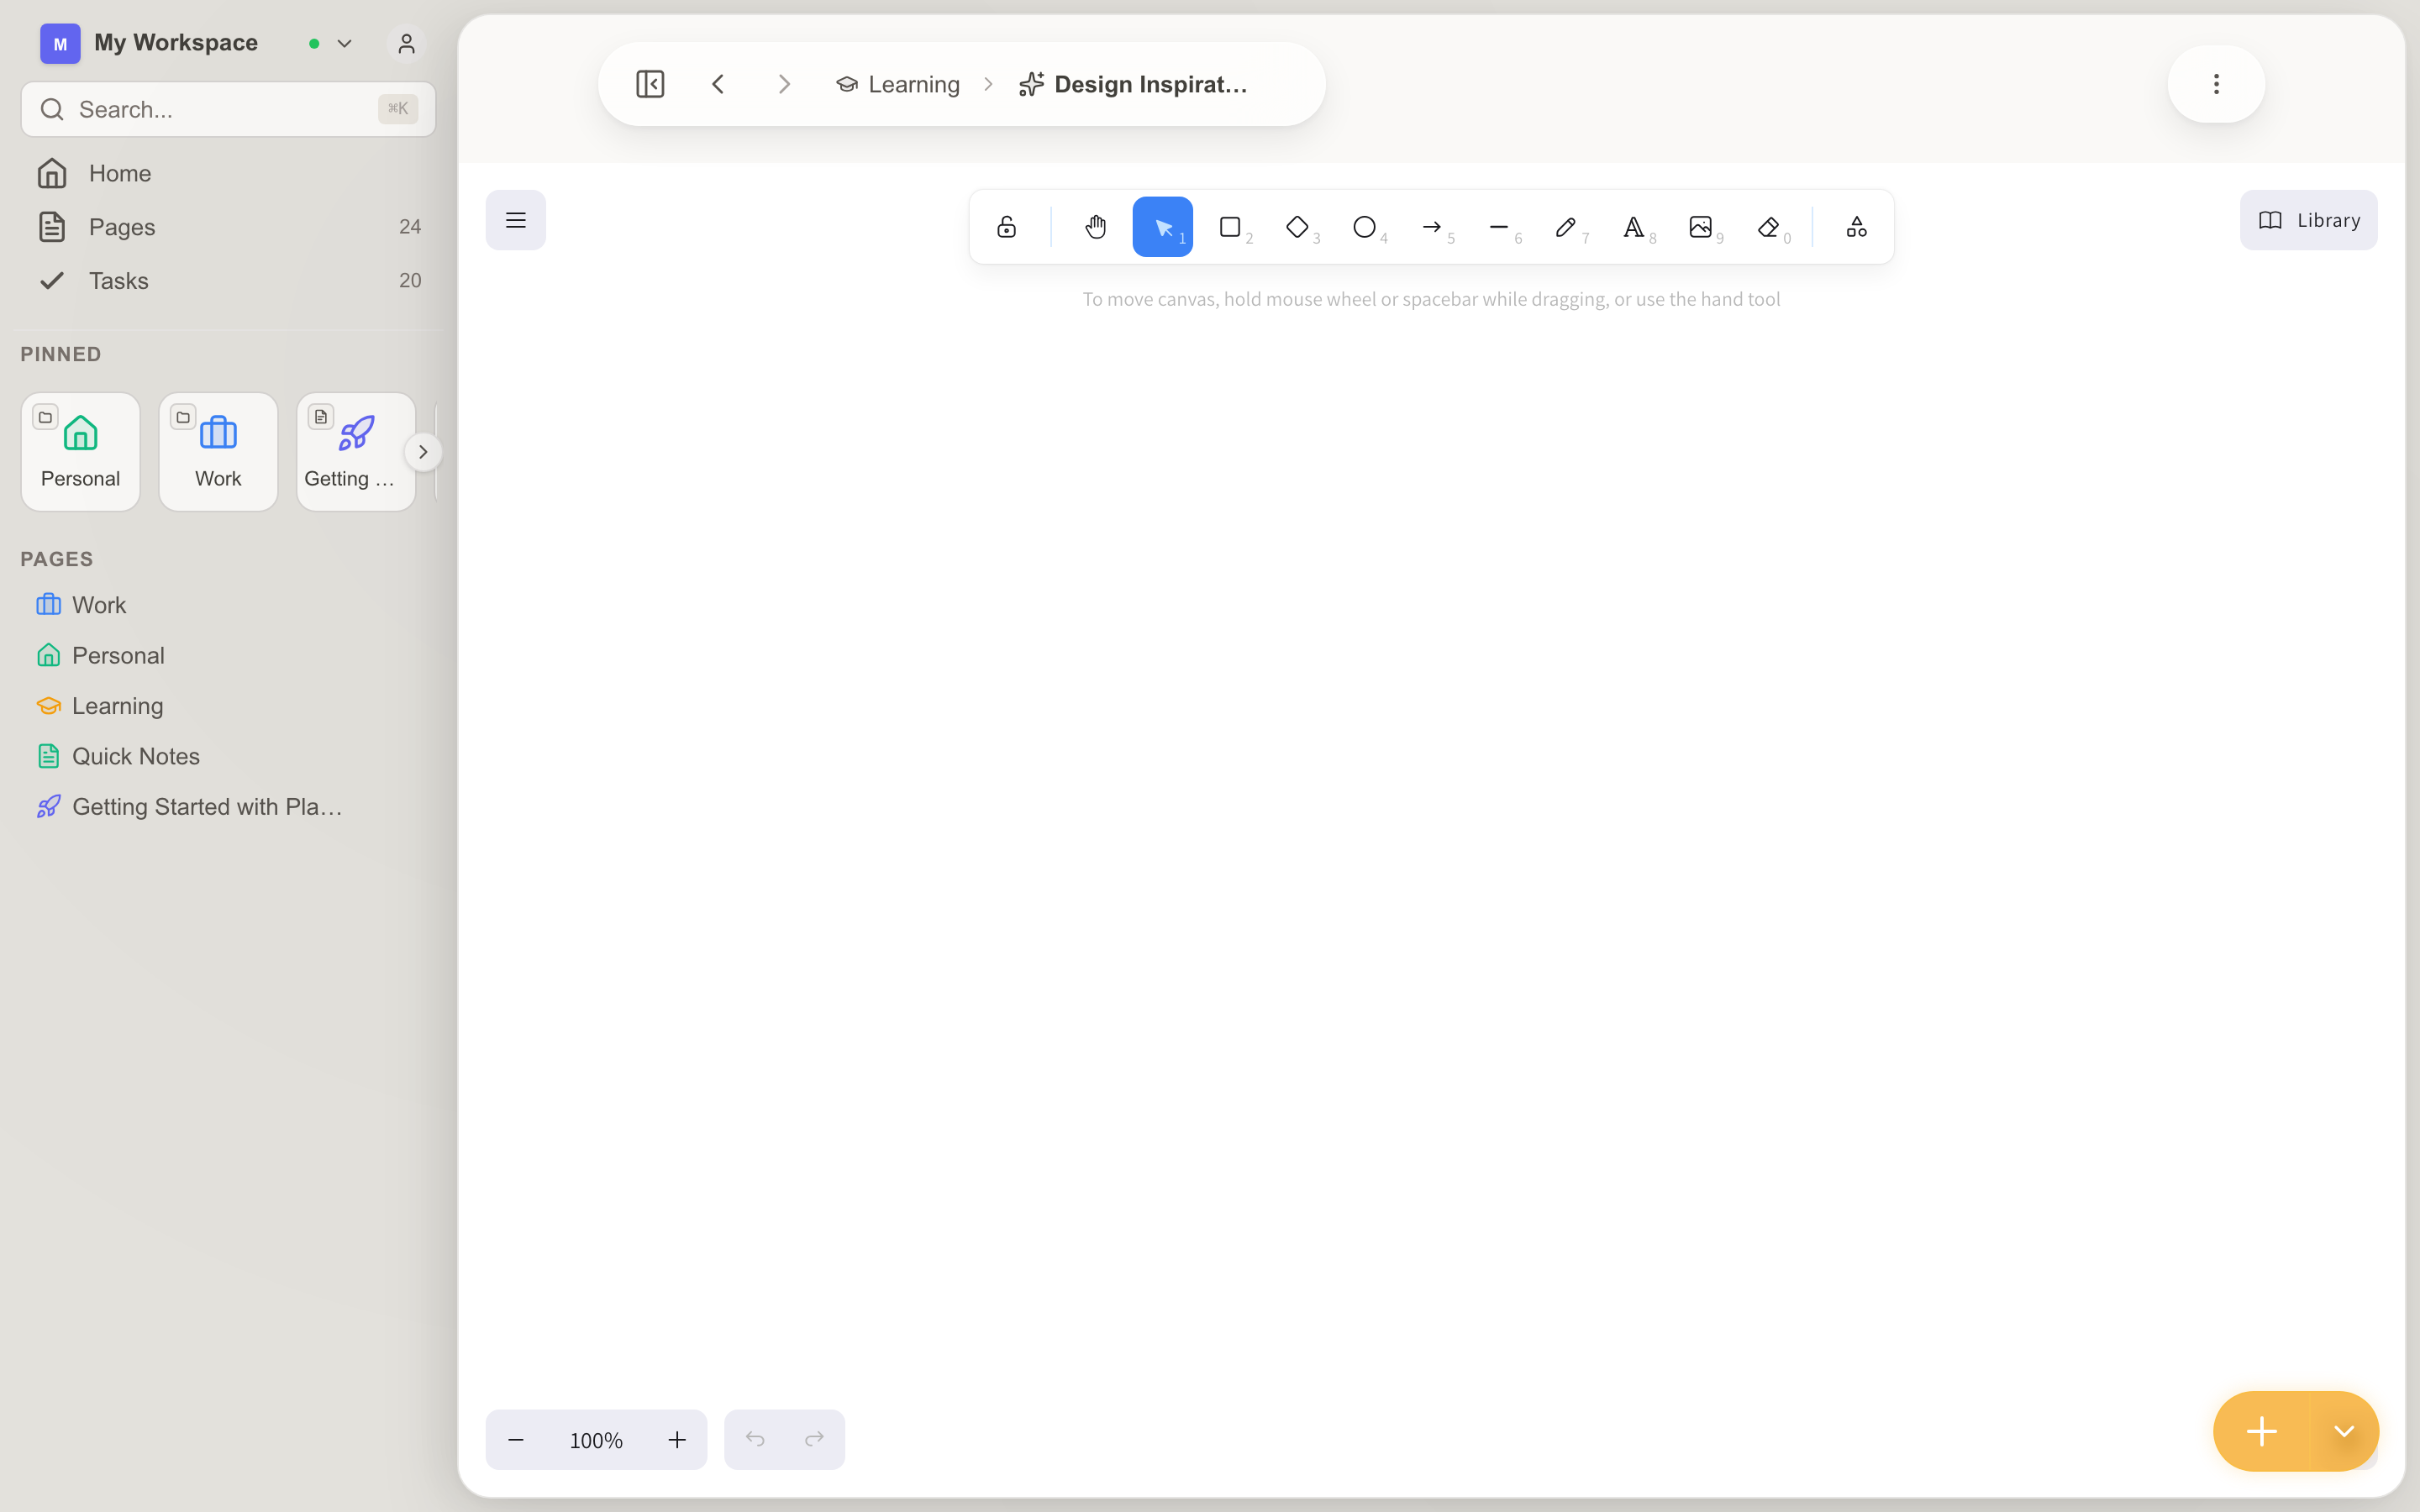Select the Pencil draw tool
This screenshot has height=1512, width=2420.
pyautogui.click(x=1565, y=227)
